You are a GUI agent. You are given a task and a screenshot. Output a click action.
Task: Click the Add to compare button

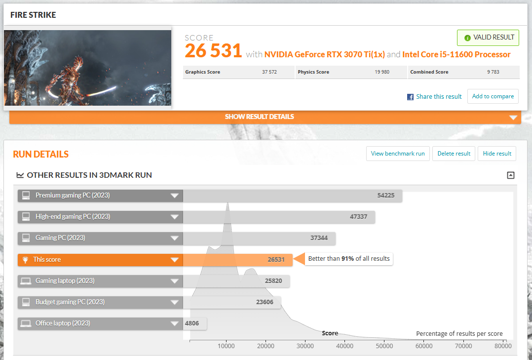pyautogui.click(x=493, y=96)
